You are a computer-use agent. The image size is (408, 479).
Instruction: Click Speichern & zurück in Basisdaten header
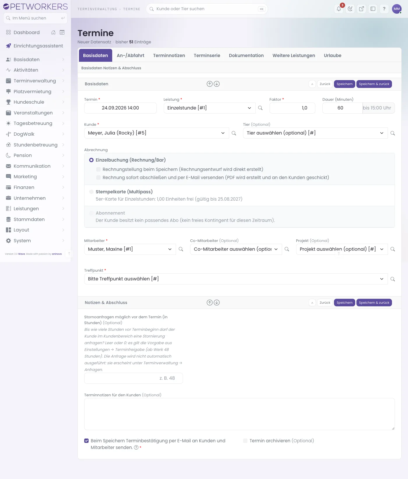click(374, 84)
